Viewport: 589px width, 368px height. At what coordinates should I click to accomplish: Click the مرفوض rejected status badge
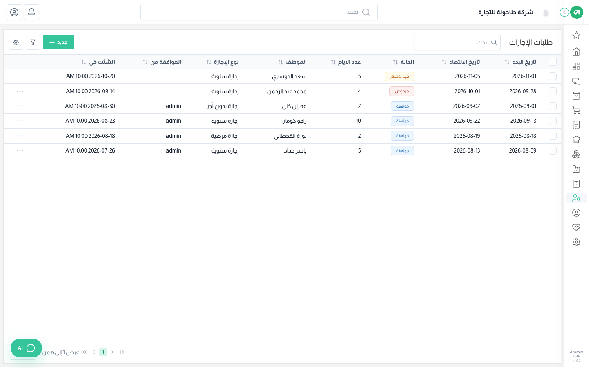coord(402,91)
